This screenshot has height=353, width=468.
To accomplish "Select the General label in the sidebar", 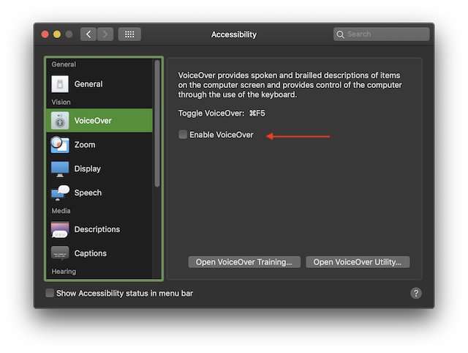I will coord(88,84).
